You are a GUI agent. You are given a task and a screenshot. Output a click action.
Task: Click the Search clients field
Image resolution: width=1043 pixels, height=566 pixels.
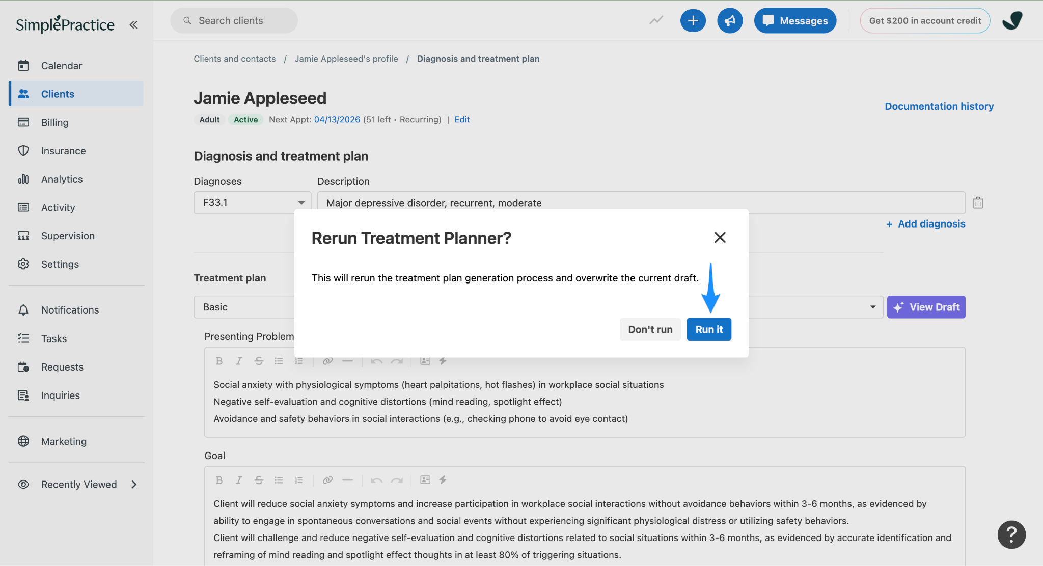pyautogui.click(x=234, y=20)
